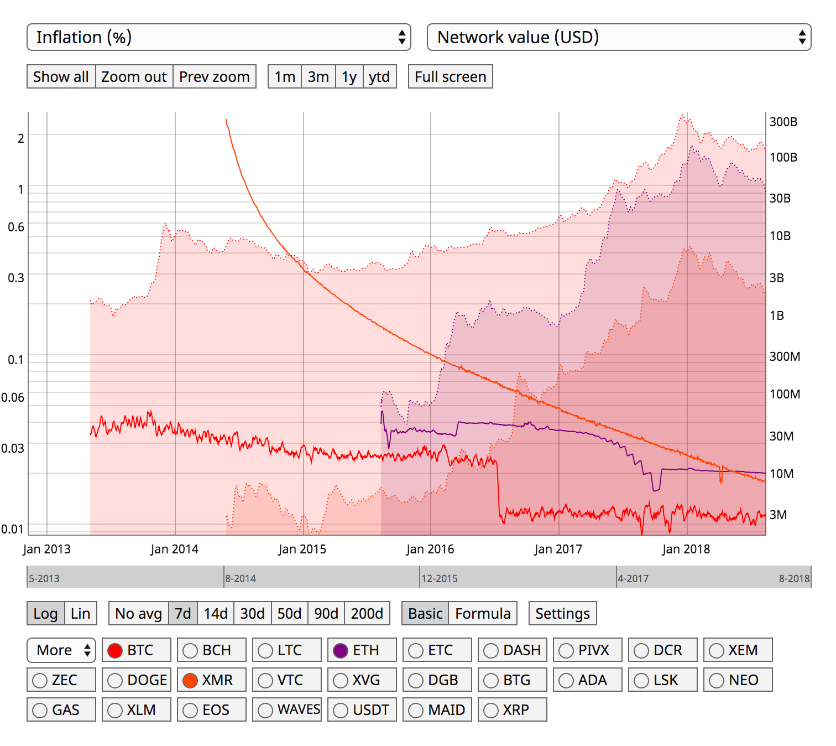836x746 pixels.
Task: Click the 8-2018 end of range bar
Action: click(794, 578)
